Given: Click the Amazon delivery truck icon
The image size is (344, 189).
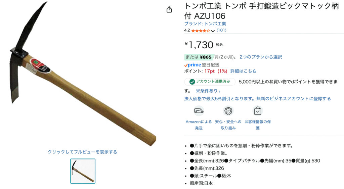Looking at the screenshot, I should tap(199, 111).
